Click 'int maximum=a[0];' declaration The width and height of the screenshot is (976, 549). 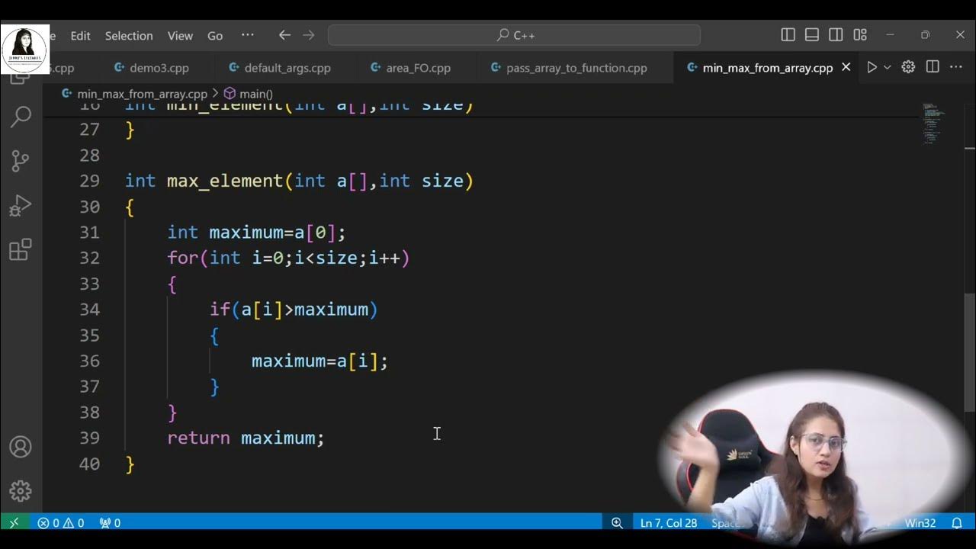[x=256, y=232]
